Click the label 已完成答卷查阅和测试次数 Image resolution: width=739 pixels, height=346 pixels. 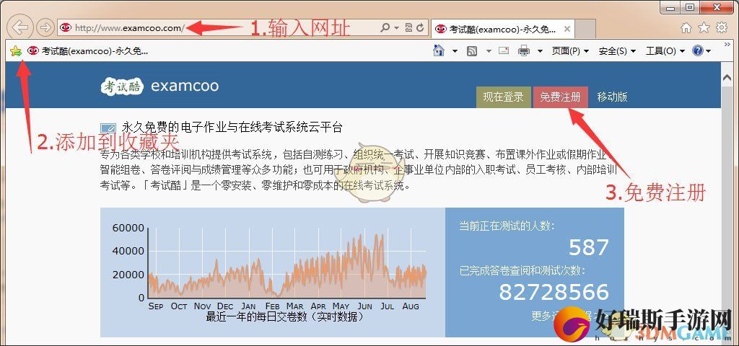(522, 271)
